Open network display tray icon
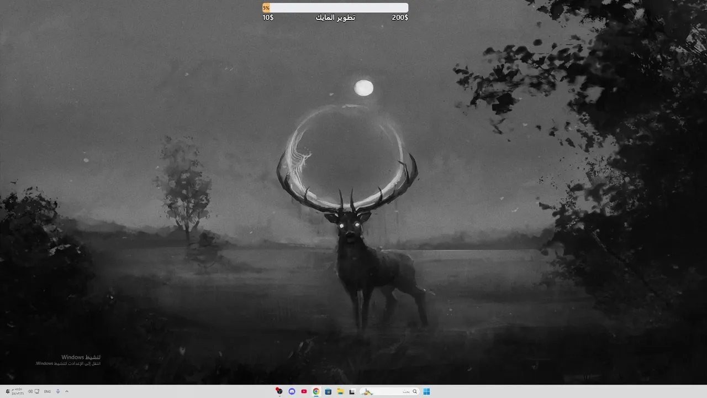 (37, 391)
